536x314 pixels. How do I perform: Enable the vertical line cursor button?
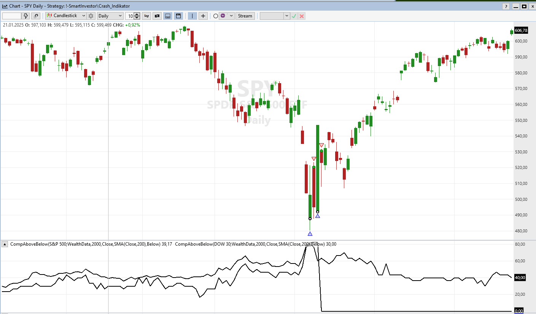pyautogui.click(x=192, y=16)
